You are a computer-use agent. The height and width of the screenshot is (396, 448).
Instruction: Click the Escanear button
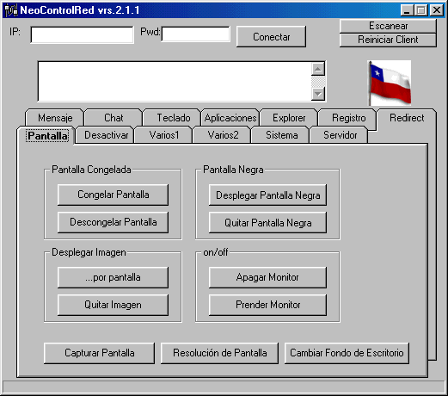coord(388,26)
